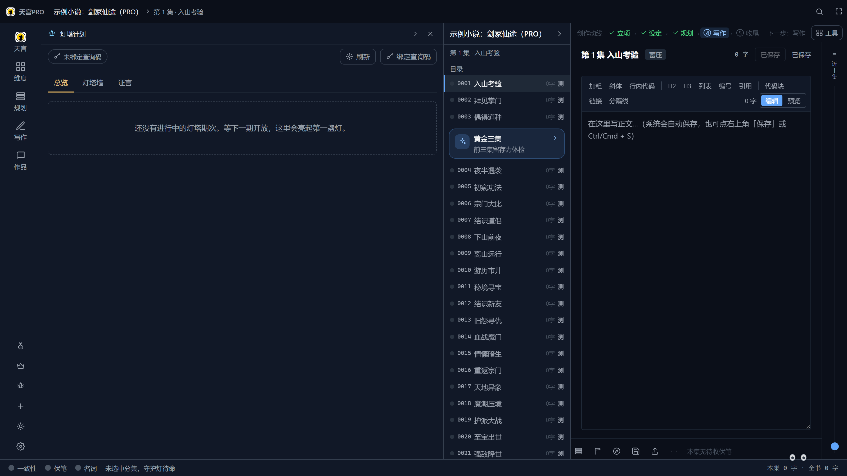Click 加粗 formatting button
The image size is (847, 476).
(x=595, y=86)
